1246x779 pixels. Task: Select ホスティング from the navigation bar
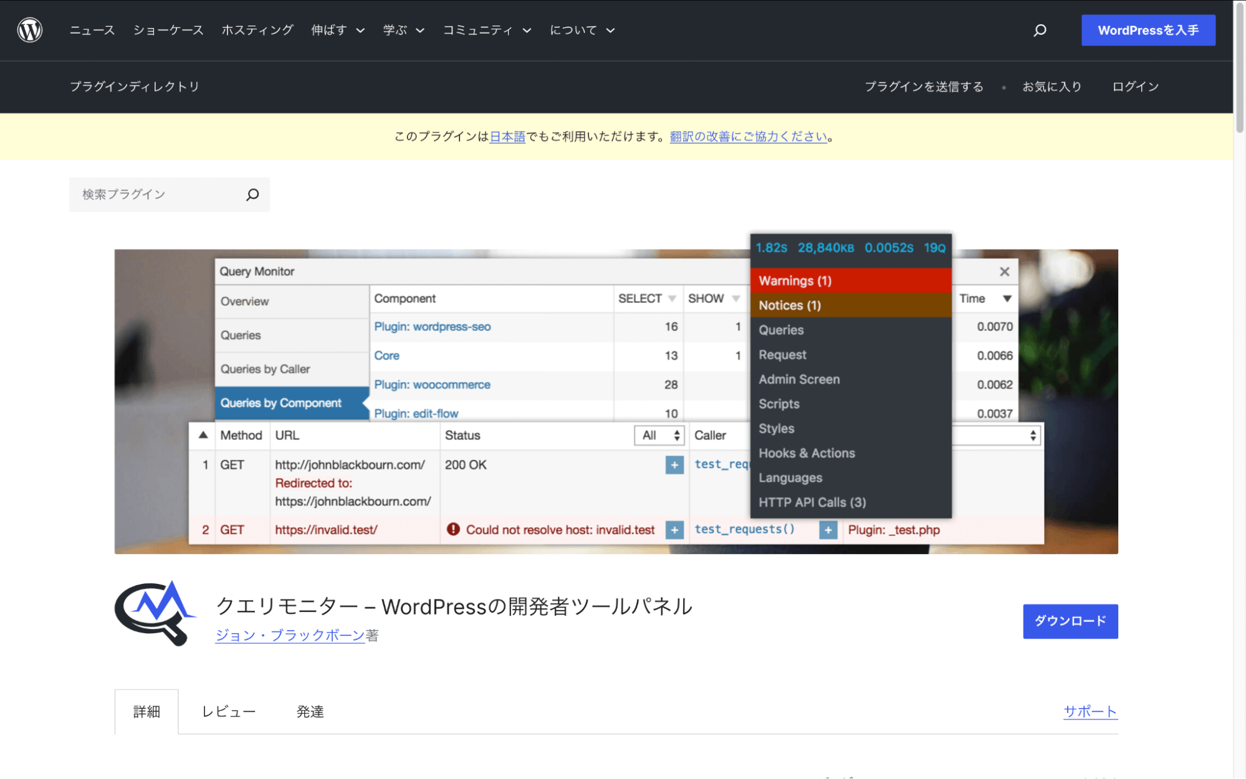click(x=258, y=29)
